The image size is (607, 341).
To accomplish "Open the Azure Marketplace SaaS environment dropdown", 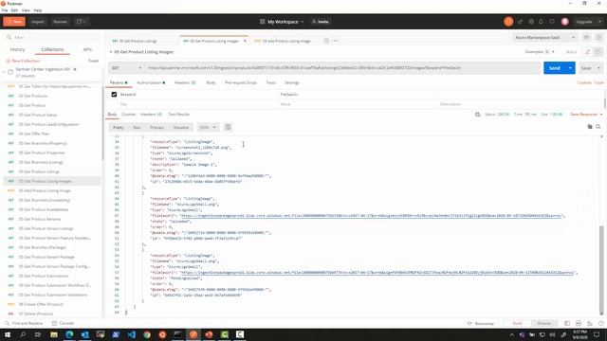I will (x=544, y=38).
